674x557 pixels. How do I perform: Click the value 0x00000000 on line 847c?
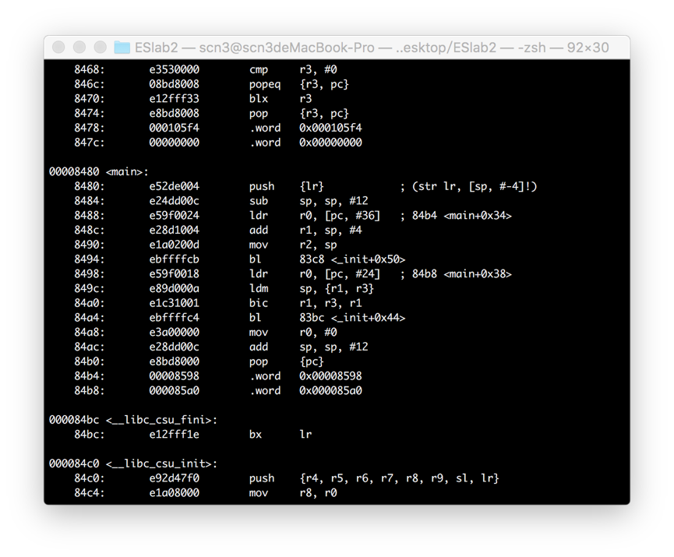(x=330, y=143)
